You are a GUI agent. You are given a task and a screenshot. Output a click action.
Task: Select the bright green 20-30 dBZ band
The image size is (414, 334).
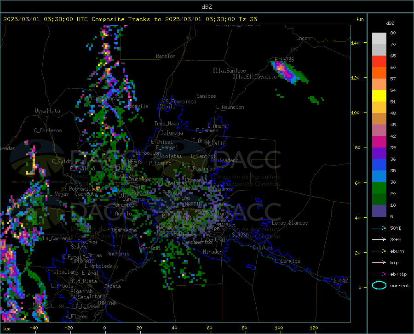pos(379,188)
